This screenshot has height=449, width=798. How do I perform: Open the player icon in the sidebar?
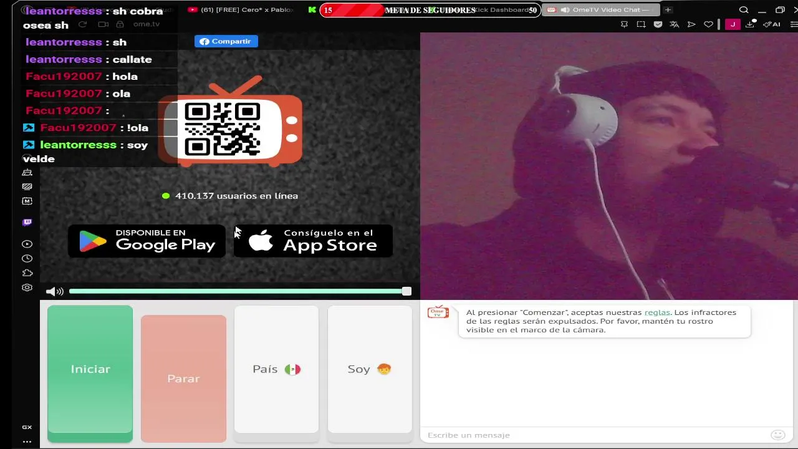tap(27, 244)
